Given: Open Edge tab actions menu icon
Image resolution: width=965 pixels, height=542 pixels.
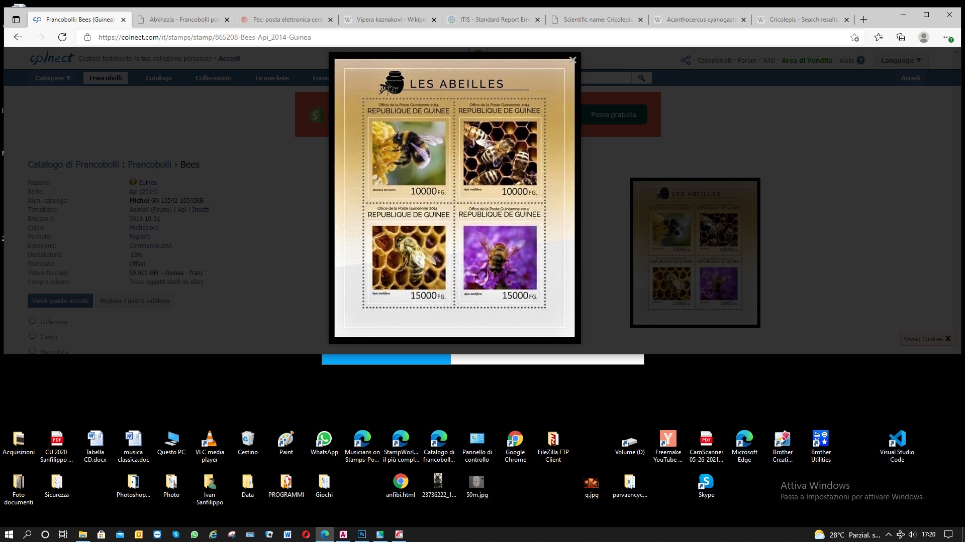Looking at the screenshot, I should tap(16, 20).
